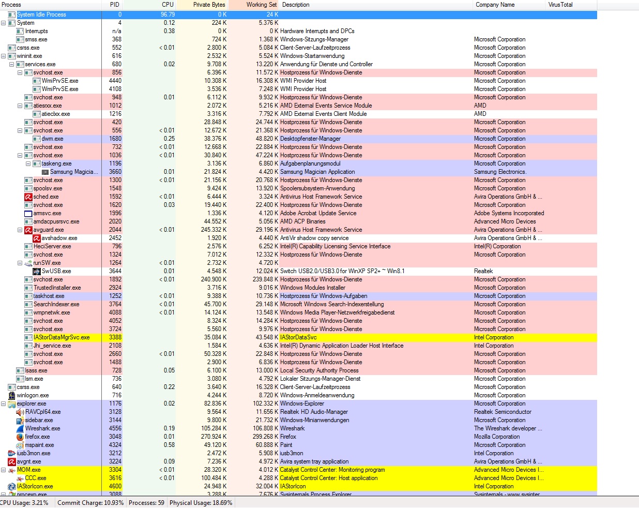The height and width of the screenshot is (508, 639).
Task: Click the Avira icon beside sched.exe
Action: [28, 197]
